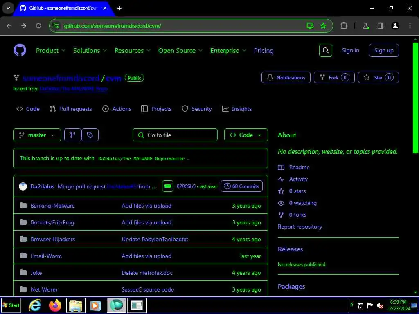
Task: Click the muted volume tray icon
Action: (380, 305)
